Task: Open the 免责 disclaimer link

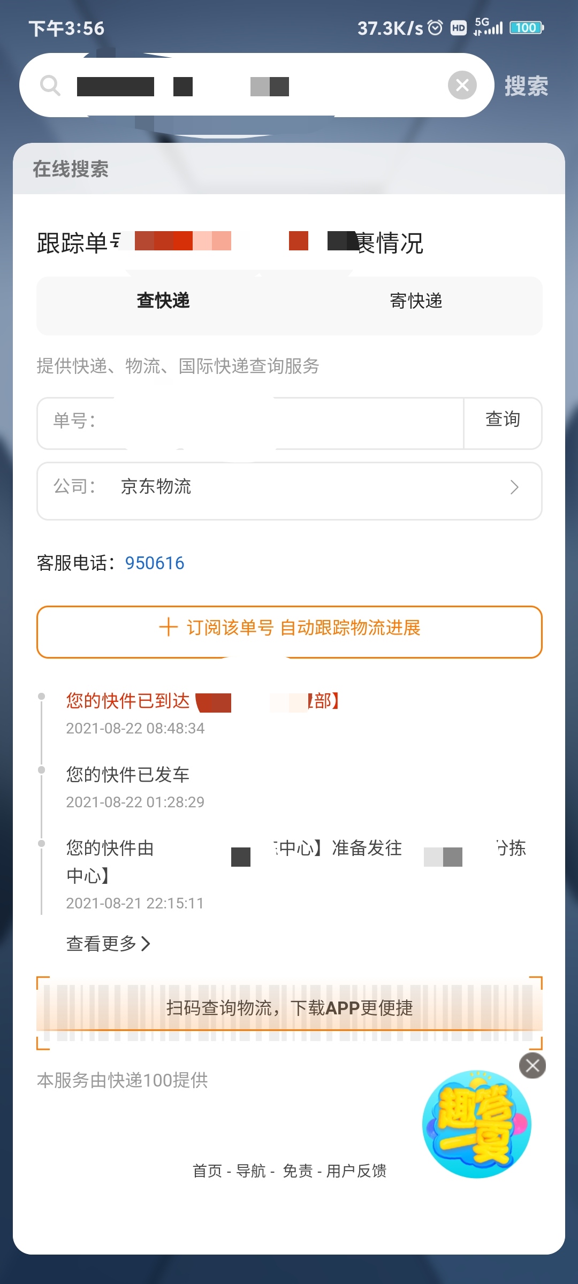Action: (298, 1171)
